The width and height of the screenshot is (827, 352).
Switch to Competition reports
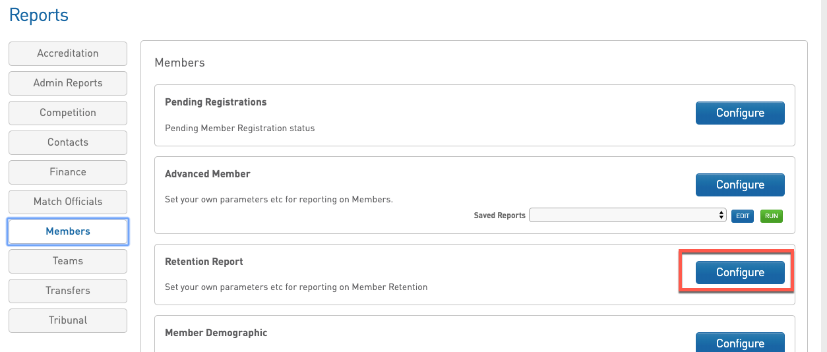pyautogui.click(x=68, y=113)
